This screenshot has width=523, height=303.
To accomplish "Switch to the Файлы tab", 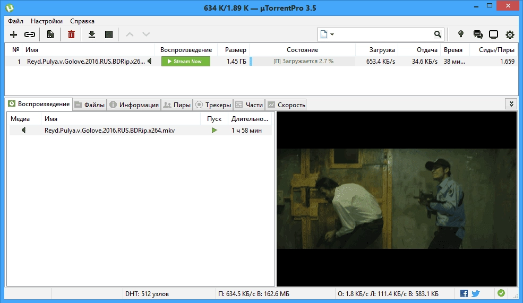I will tap(90, 105).
